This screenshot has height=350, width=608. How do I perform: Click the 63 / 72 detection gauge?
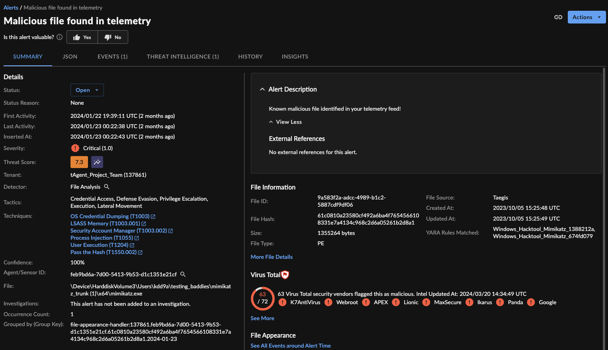point(262,298)
